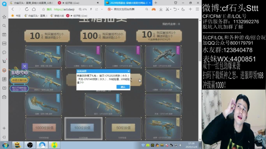Image resolution: width=266 pixels, height=149 pixels.
Task: Mute the 经济舱 Live tab speaker icon
Action: click(98, 3)
